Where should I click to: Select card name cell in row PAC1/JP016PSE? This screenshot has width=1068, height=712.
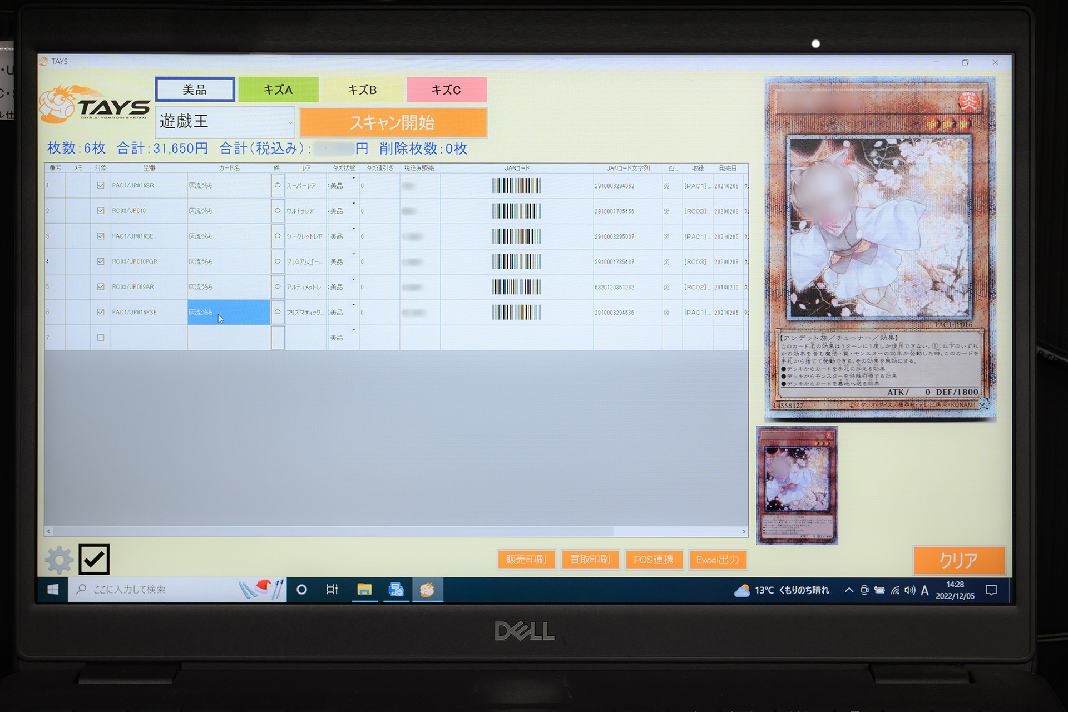[x=229, y=312]
